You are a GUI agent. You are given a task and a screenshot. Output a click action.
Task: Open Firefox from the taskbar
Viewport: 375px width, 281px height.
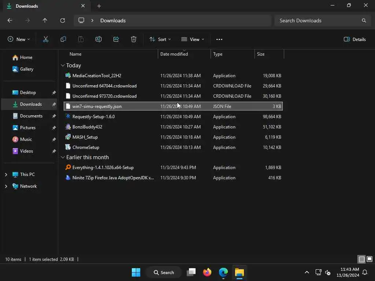coord(207,272)
